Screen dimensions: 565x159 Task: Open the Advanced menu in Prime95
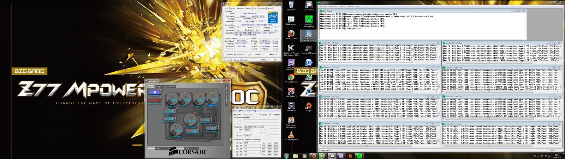(333, 6)
